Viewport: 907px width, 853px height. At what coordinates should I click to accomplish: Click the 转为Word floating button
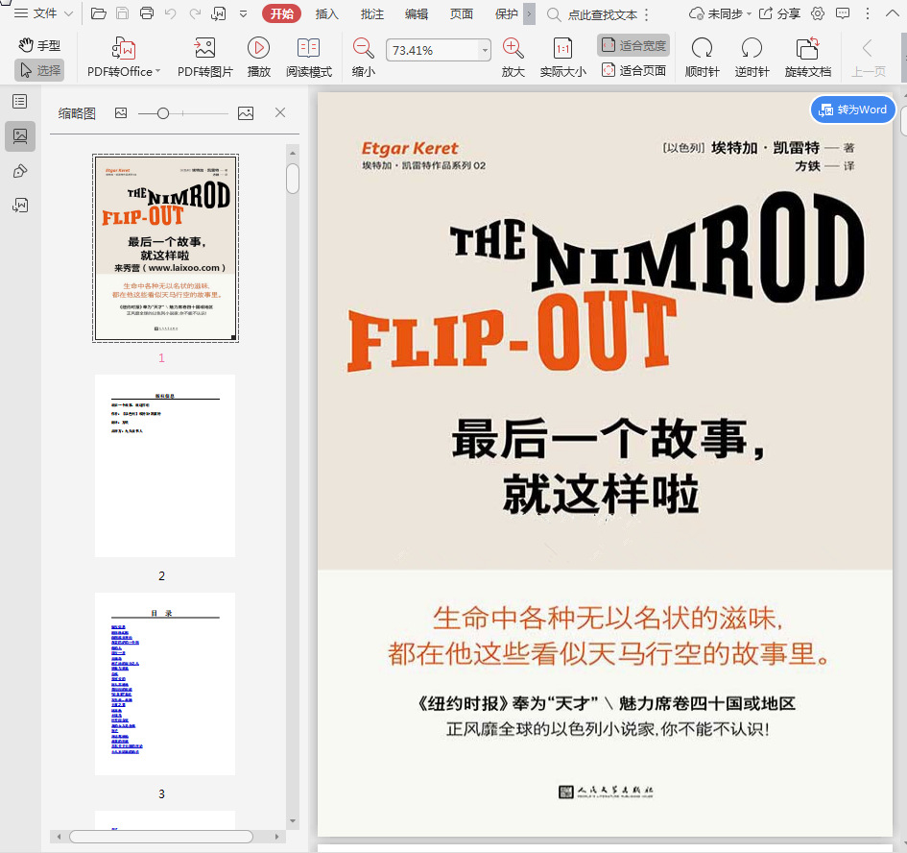point(852,110)
